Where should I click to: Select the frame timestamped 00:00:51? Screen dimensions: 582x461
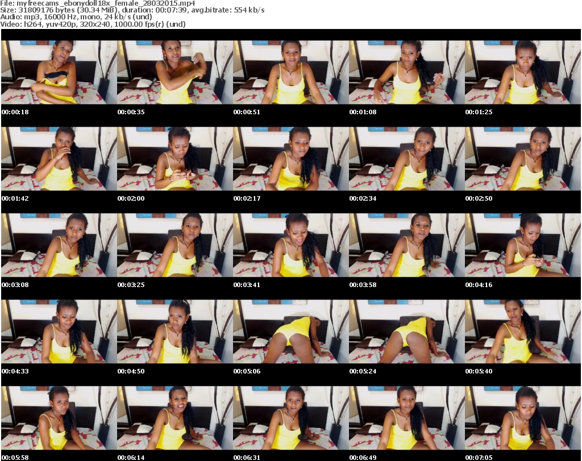[x=290, y=72]
